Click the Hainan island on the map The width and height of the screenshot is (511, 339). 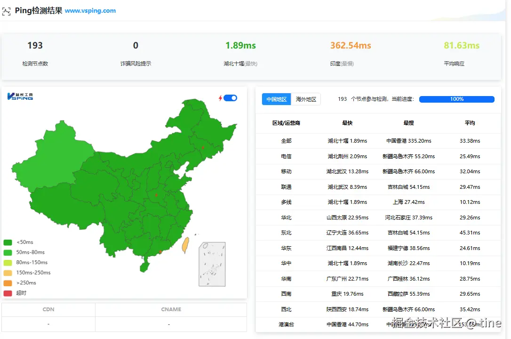point(144,267)
